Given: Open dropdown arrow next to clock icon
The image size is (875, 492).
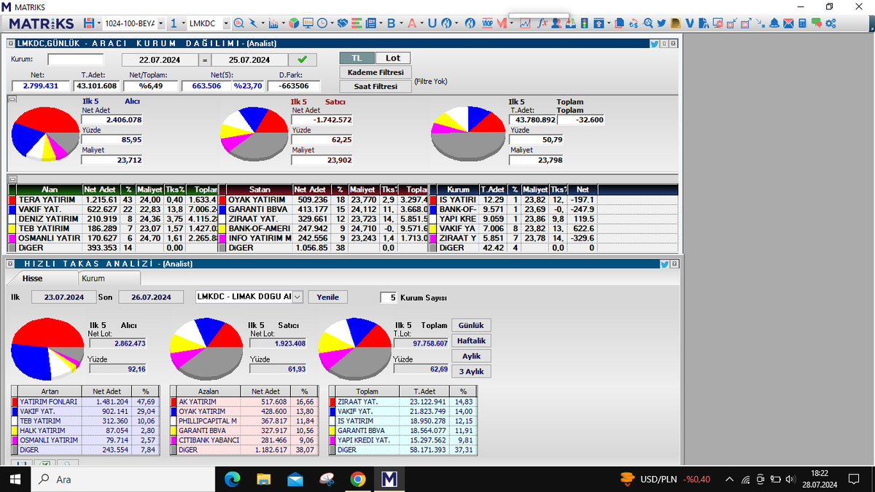Looking at the screenshot, I should pos(332,23).
